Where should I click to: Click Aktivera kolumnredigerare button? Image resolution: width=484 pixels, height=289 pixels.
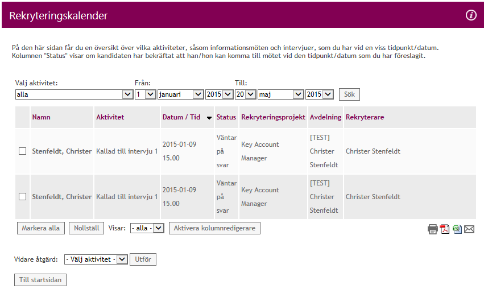point(214,228)
